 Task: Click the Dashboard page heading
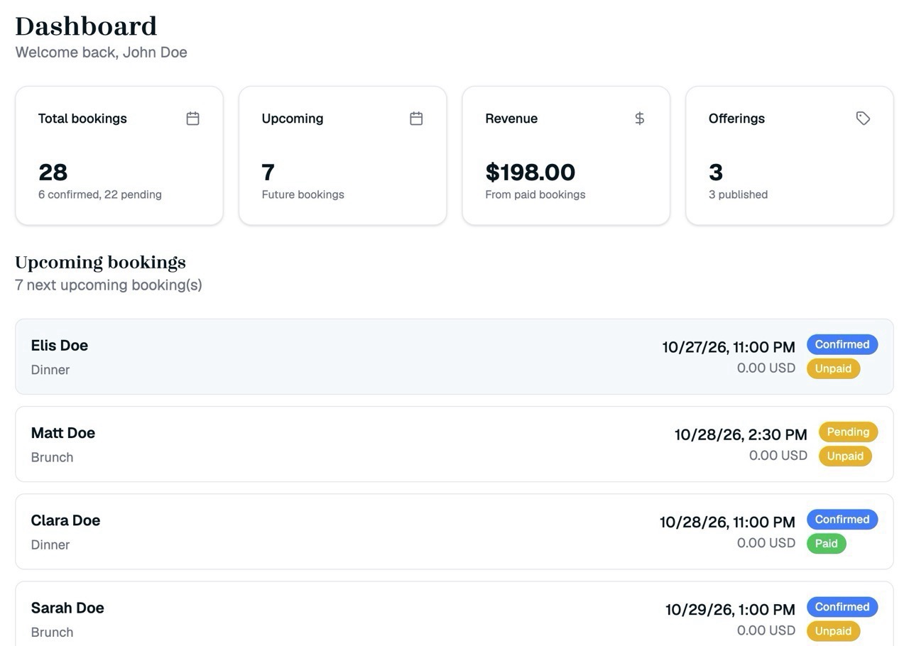[x=86, y=26]
